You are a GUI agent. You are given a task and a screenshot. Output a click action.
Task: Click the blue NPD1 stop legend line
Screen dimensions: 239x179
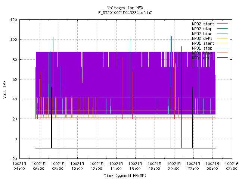[222, 48]
